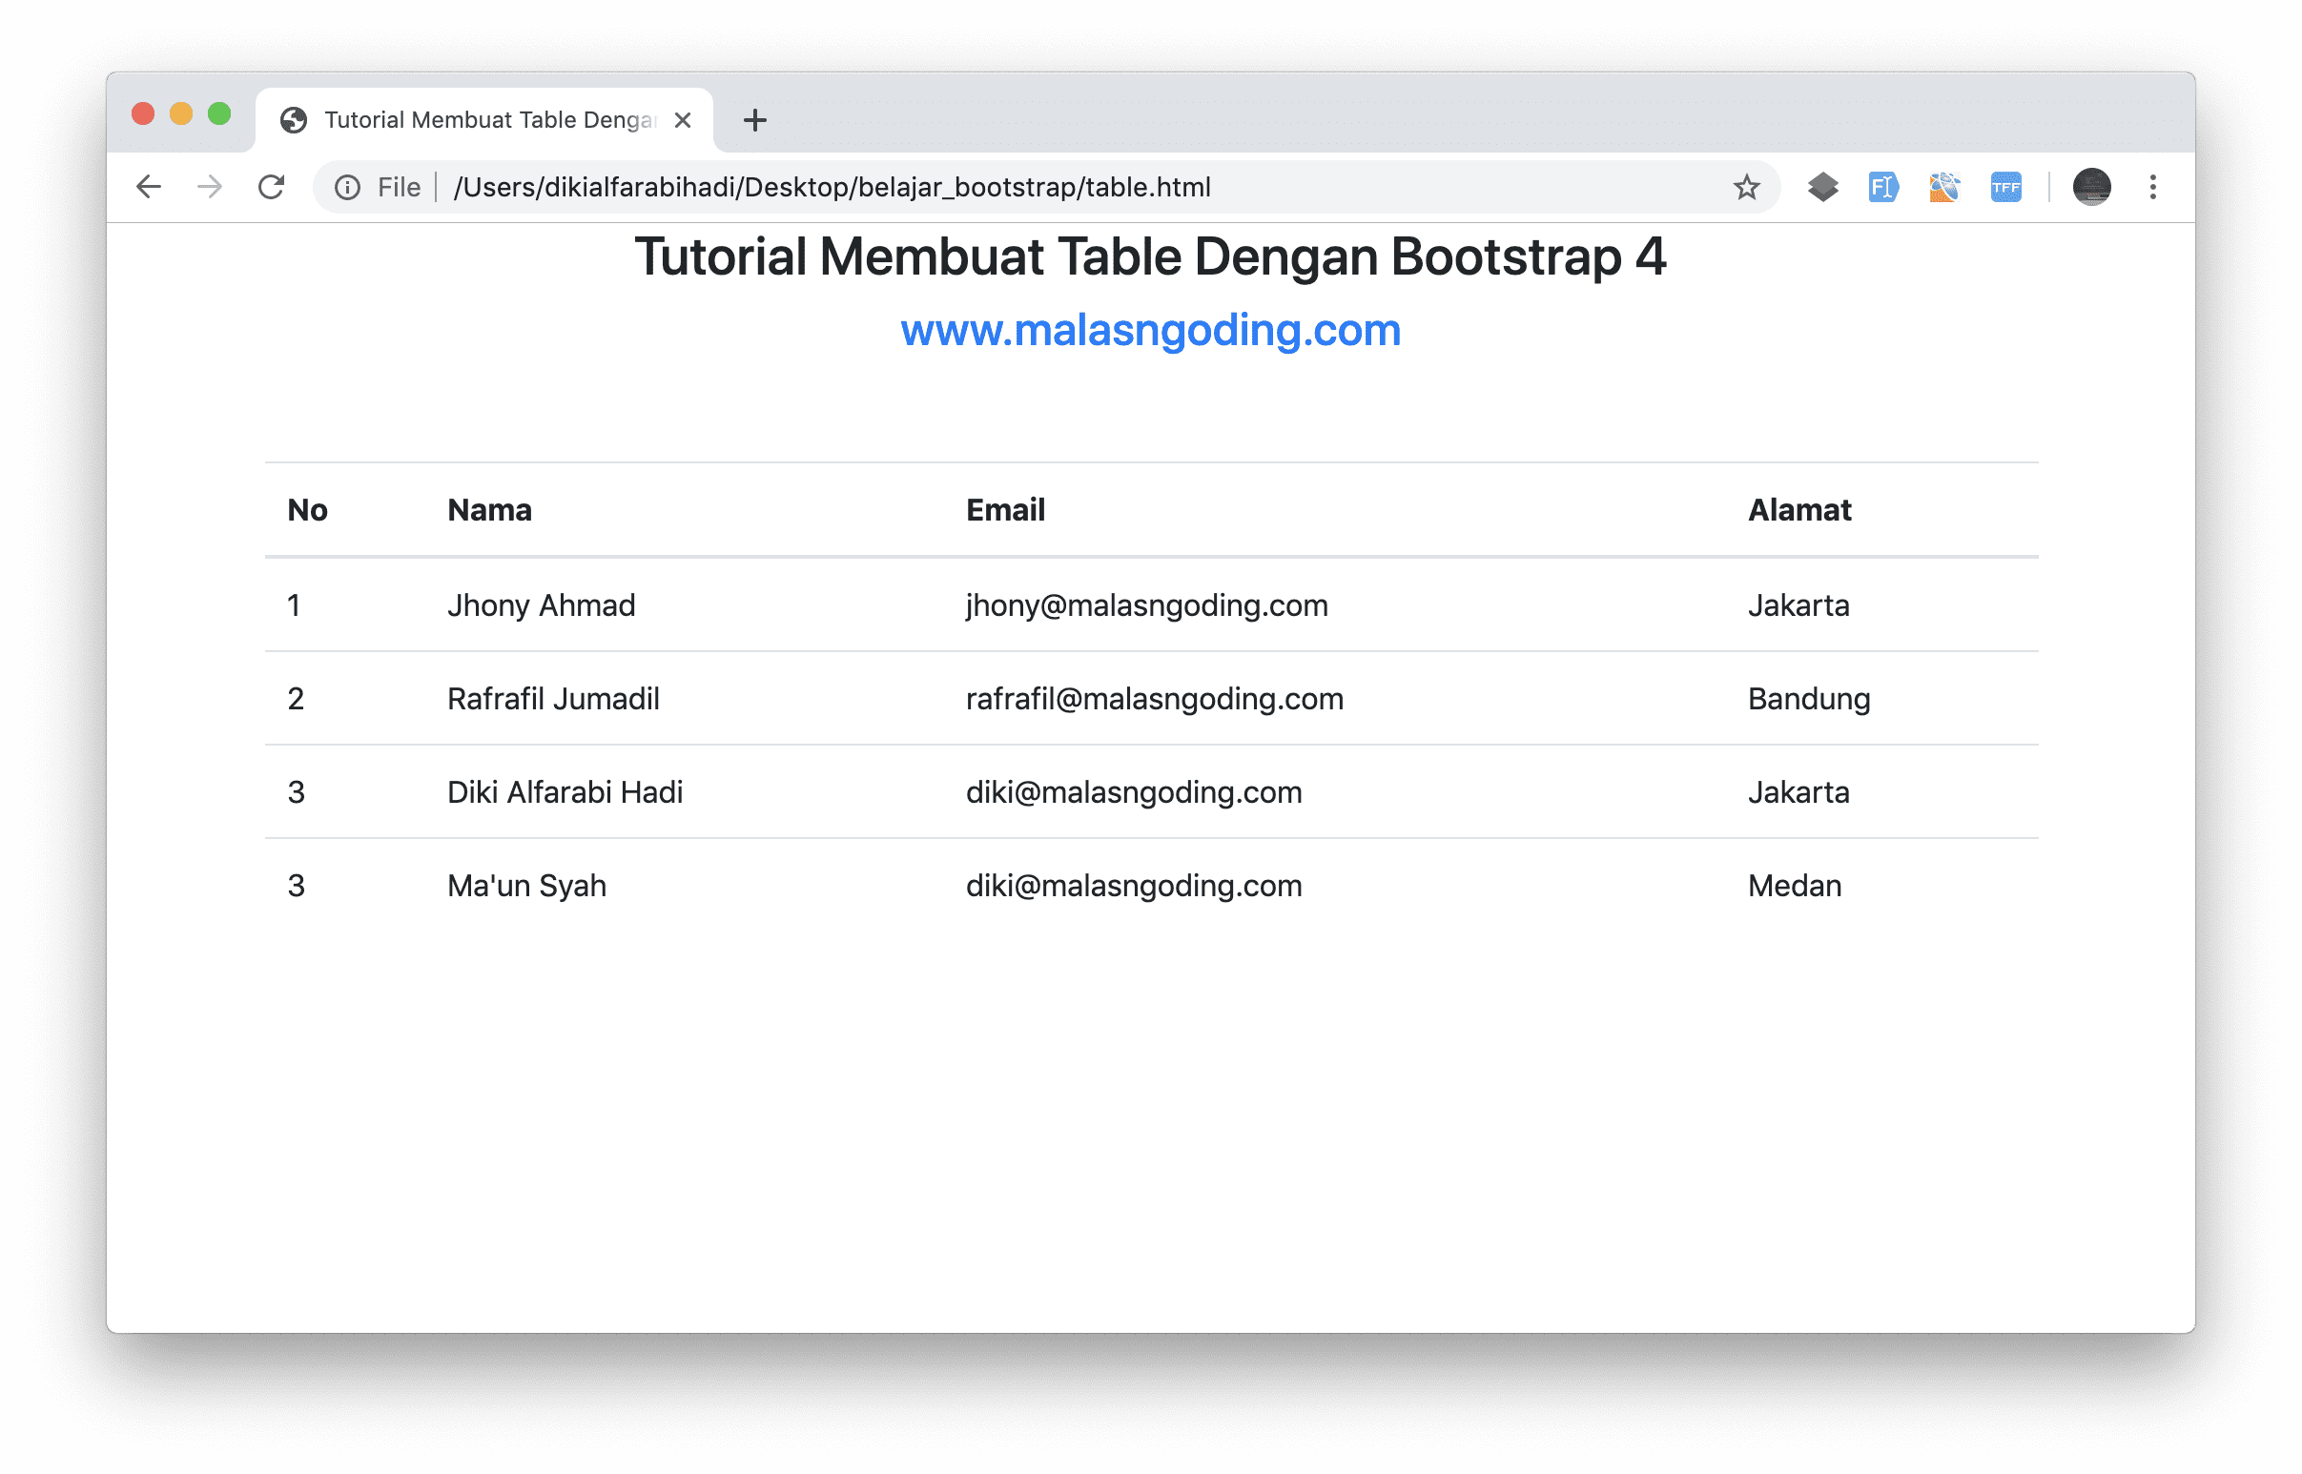Reload the current page
2302x1474 pixels.
[271, 187]
